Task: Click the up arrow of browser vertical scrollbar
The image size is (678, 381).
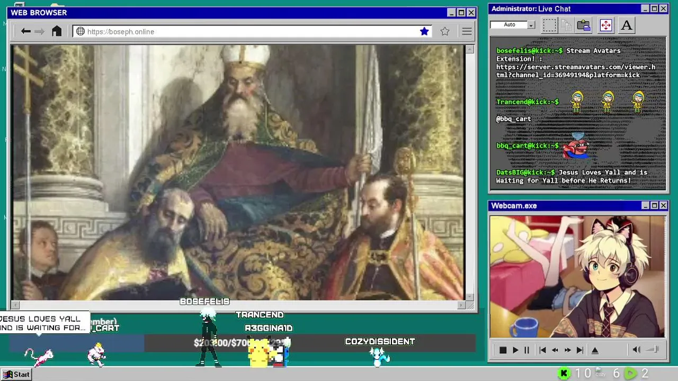Action: (x=469, y=49)
